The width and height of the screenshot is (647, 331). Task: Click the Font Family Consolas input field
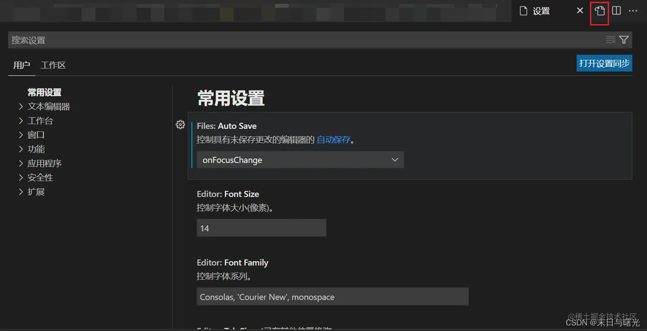(x=332, y=297)
